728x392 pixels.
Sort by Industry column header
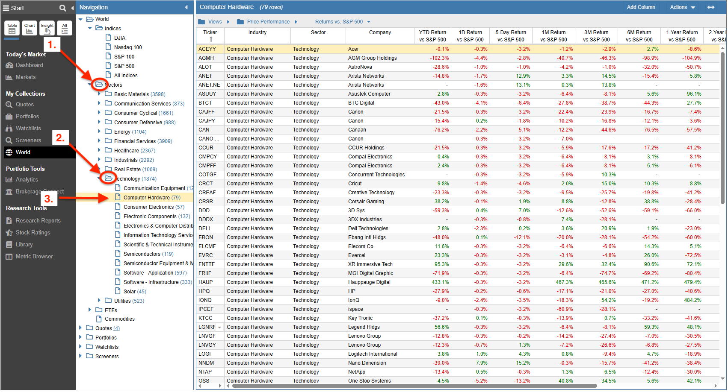point(257,32)
